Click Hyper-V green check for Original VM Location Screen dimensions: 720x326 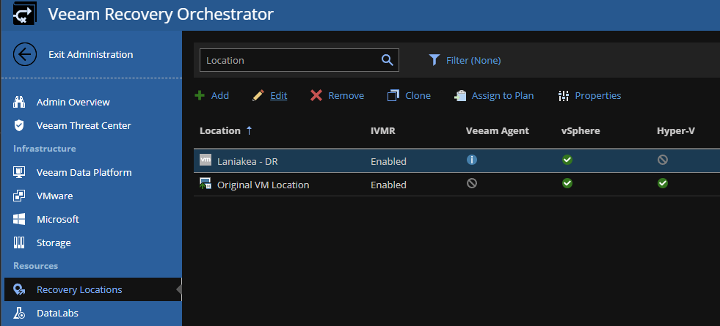[x=662, y=183]
